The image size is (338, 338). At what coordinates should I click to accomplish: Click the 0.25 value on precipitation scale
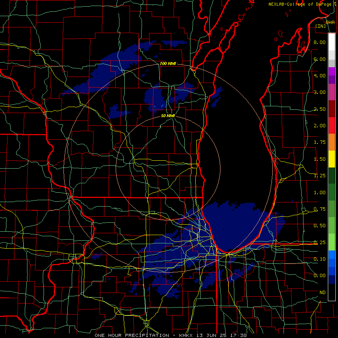320,243
